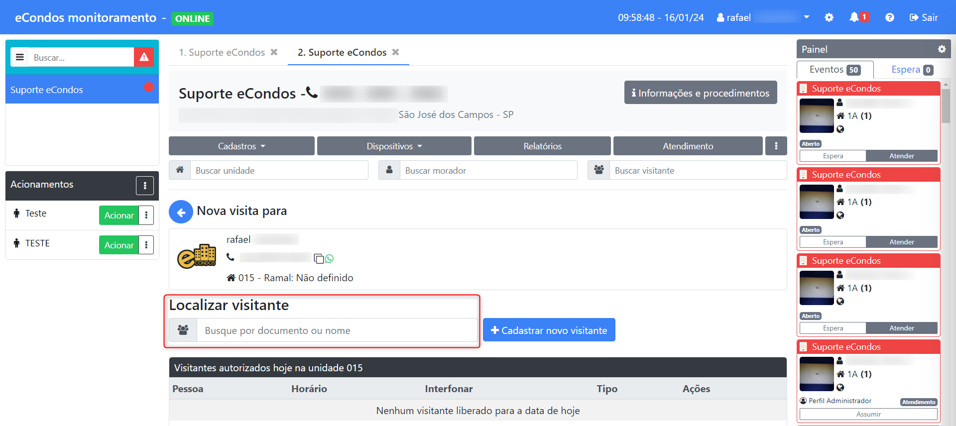This screenshot has height=426, width=956.
Task: Focus Busque por documento ou nome field
Action: coord(337,330)
